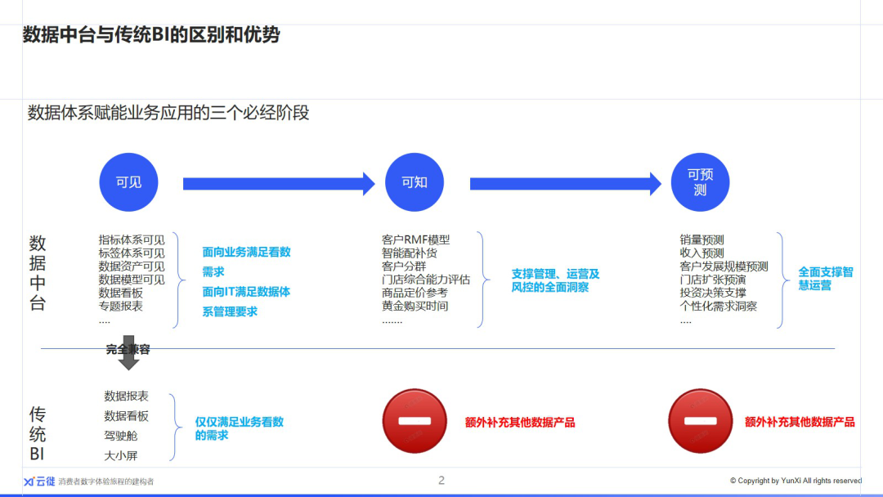This screenshot has width=883, height=497.
Task: Select text 数据模型可见
Action: click(x=131, y=280)
